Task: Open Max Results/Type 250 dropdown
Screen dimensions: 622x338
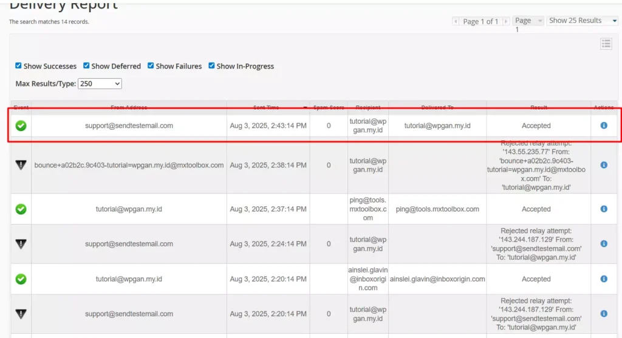Action: tap(100, 84)
